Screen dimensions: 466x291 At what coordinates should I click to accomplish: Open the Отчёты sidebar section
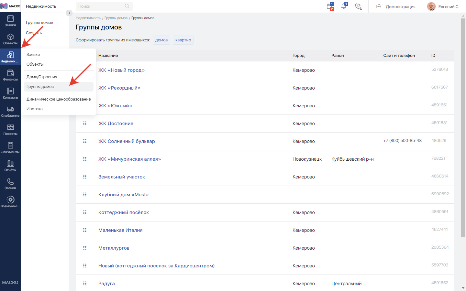10,166
